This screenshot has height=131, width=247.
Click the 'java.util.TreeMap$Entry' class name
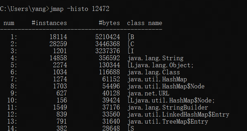[x=168, y=121]
